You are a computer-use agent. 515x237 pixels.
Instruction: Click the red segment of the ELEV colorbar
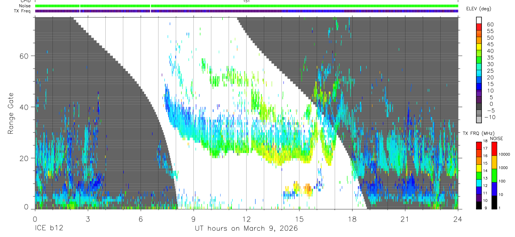pyautogui.click(x=479, y=26)
